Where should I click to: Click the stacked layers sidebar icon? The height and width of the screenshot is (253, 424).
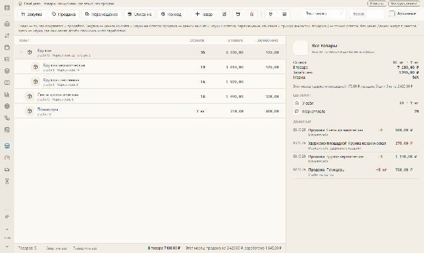tap(7, 71)
